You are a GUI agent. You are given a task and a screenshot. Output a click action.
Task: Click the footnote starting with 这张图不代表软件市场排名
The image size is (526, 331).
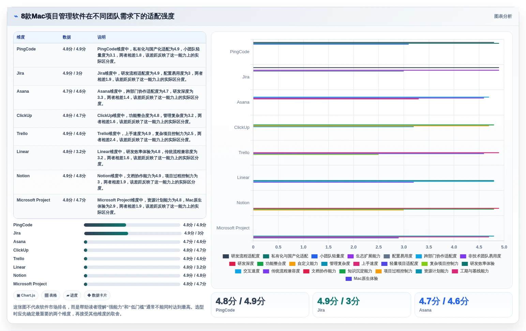[109, 311]
